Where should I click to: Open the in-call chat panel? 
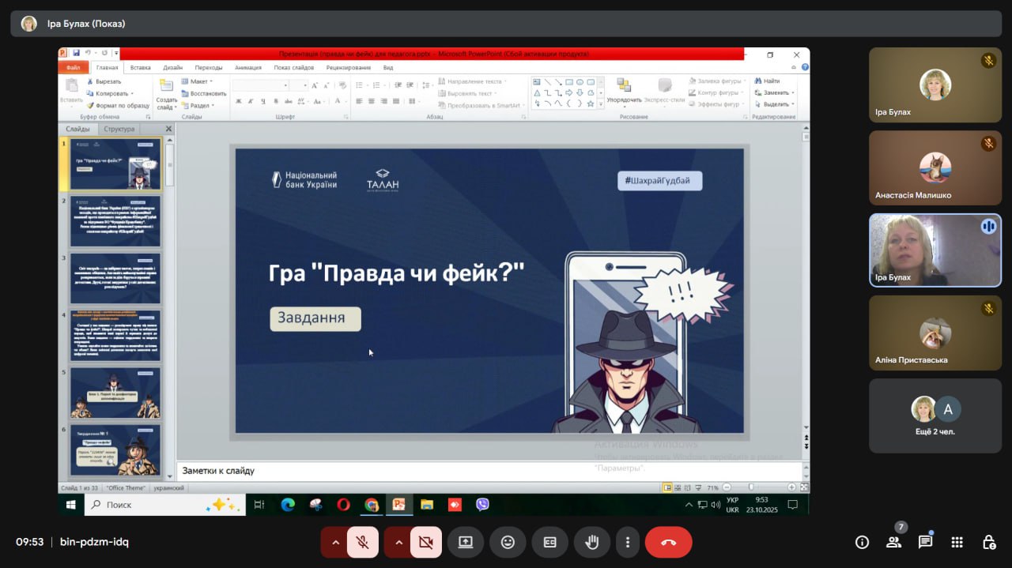pyautogui.click(x=925, y=542)
